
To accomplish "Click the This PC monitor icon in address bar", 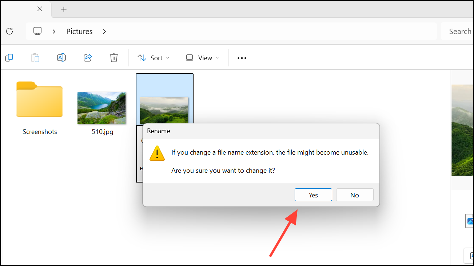I will click(37, 31).
